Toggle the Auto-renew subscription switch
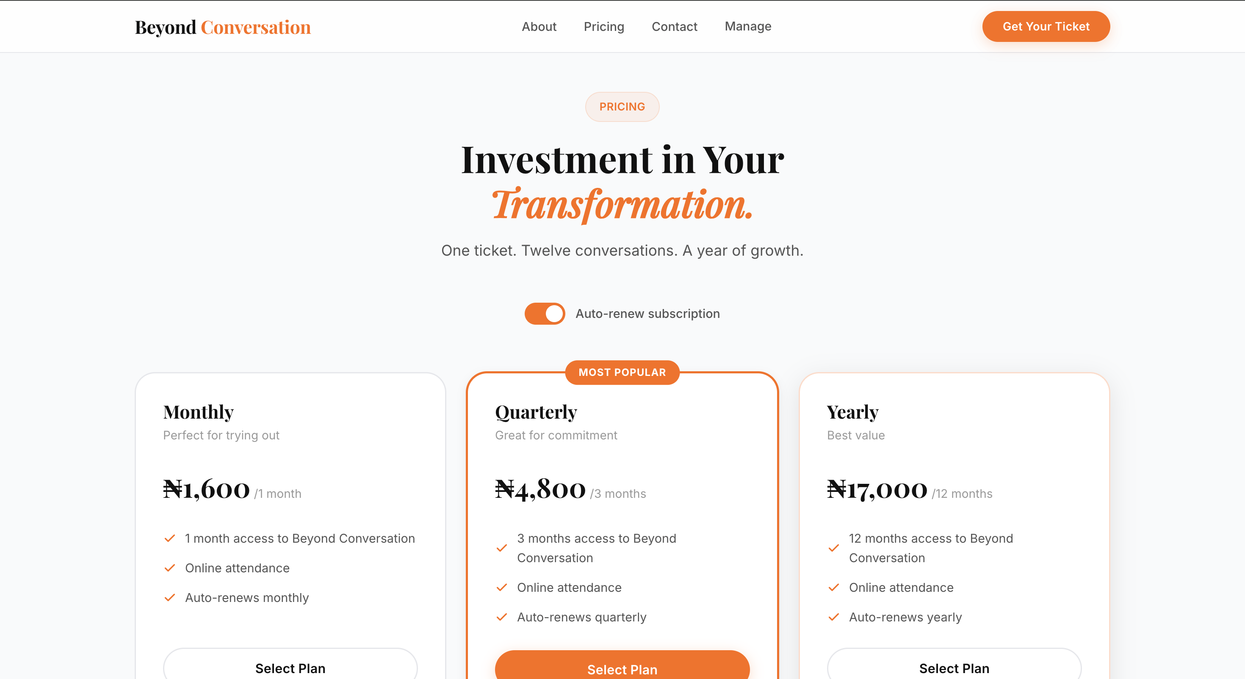The width and height of the screenshot is (1245, 679). 545,314
